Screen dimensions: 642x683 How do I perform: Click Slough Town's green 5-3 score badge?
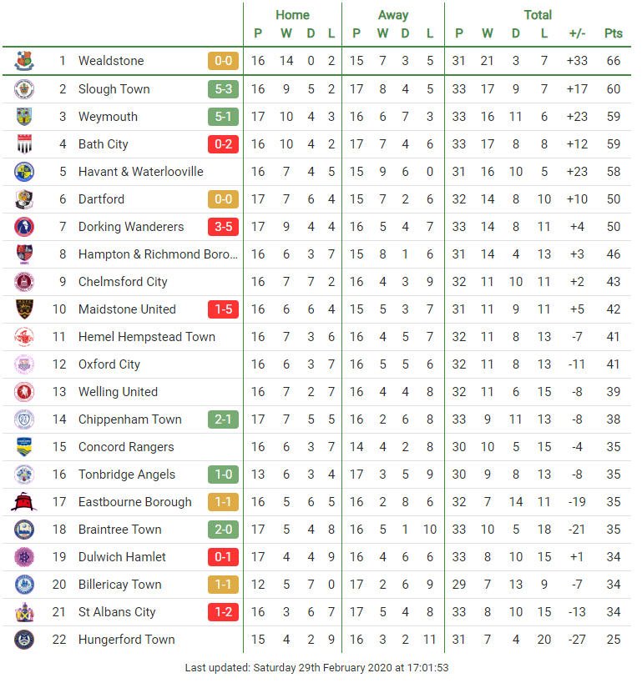(x=223, y=89)
